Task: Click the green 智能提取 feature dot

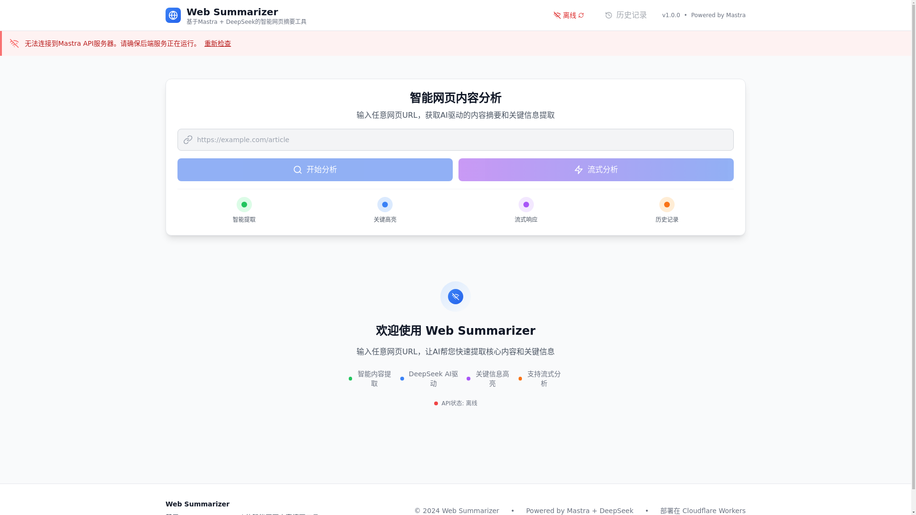Action: pos(244,205)
